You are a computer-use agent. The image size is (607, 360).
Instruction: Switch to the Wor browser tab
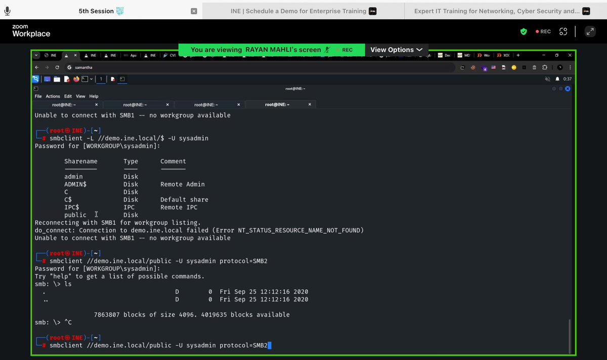coord(484,55)
